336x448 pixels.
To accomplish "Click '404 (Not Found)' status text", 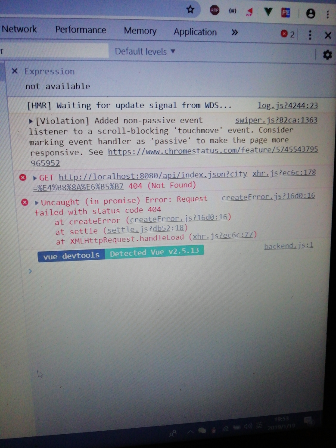I will coord(162,185).
